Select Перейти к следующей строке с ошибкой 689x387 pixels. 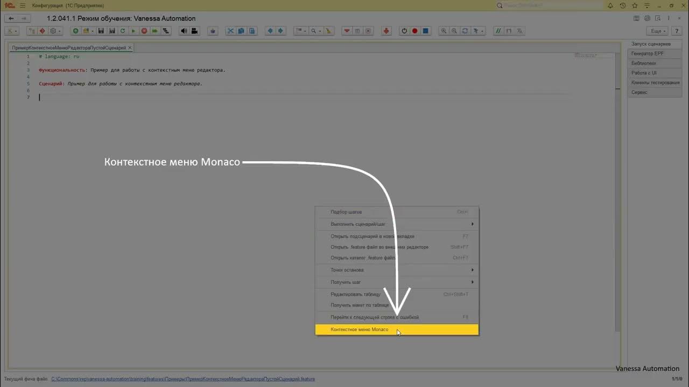tap(397, 318)
